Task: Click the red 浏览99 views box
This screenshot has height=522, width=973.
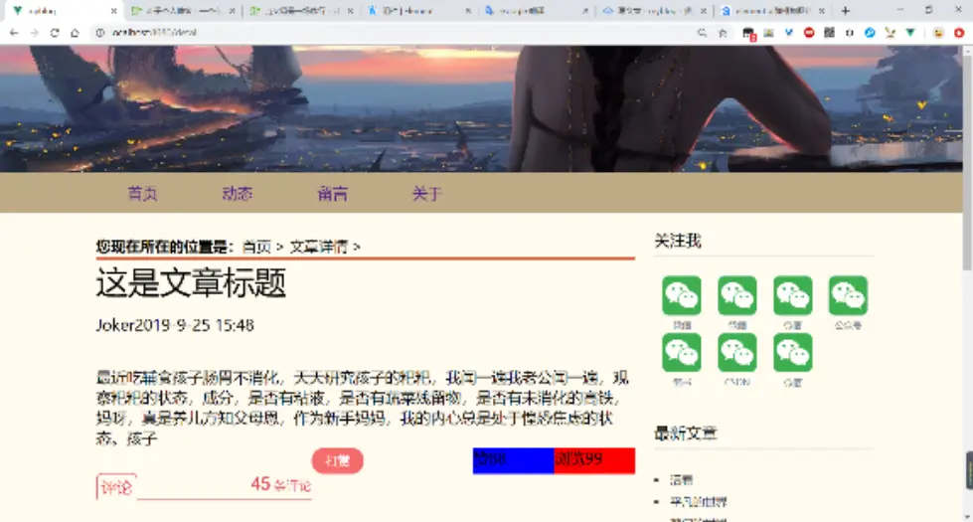Action: 594,460
